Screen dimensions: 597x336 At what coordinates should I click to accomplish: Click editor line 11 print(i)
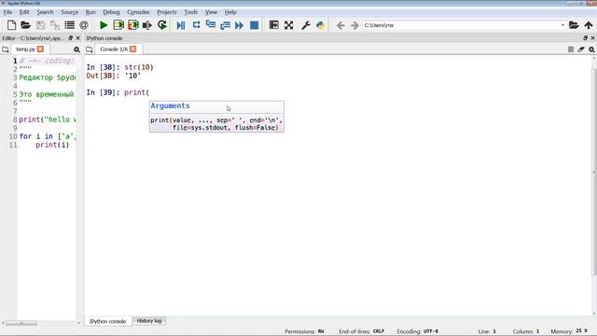52,145
